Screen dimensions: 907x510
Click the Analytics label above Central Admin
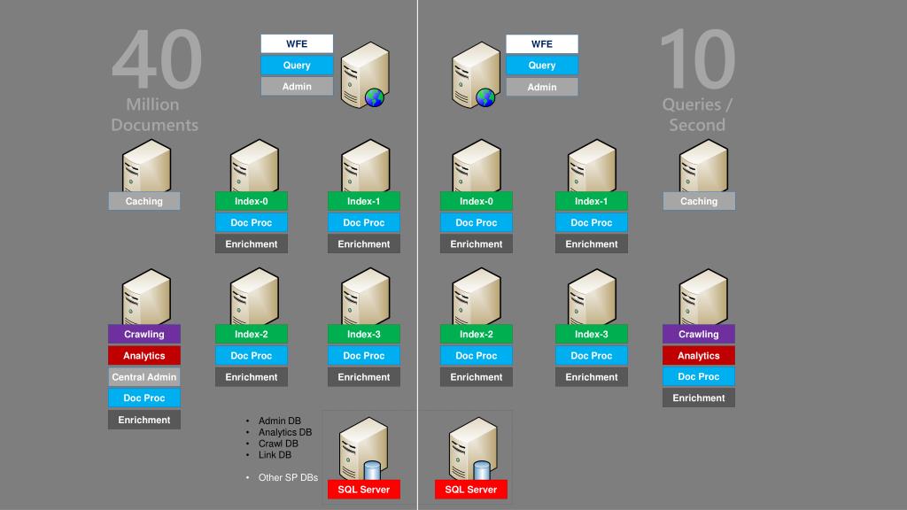144,356
